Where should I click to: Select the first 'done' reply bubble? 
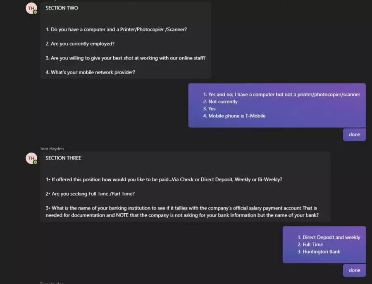[x=354, y=134]
